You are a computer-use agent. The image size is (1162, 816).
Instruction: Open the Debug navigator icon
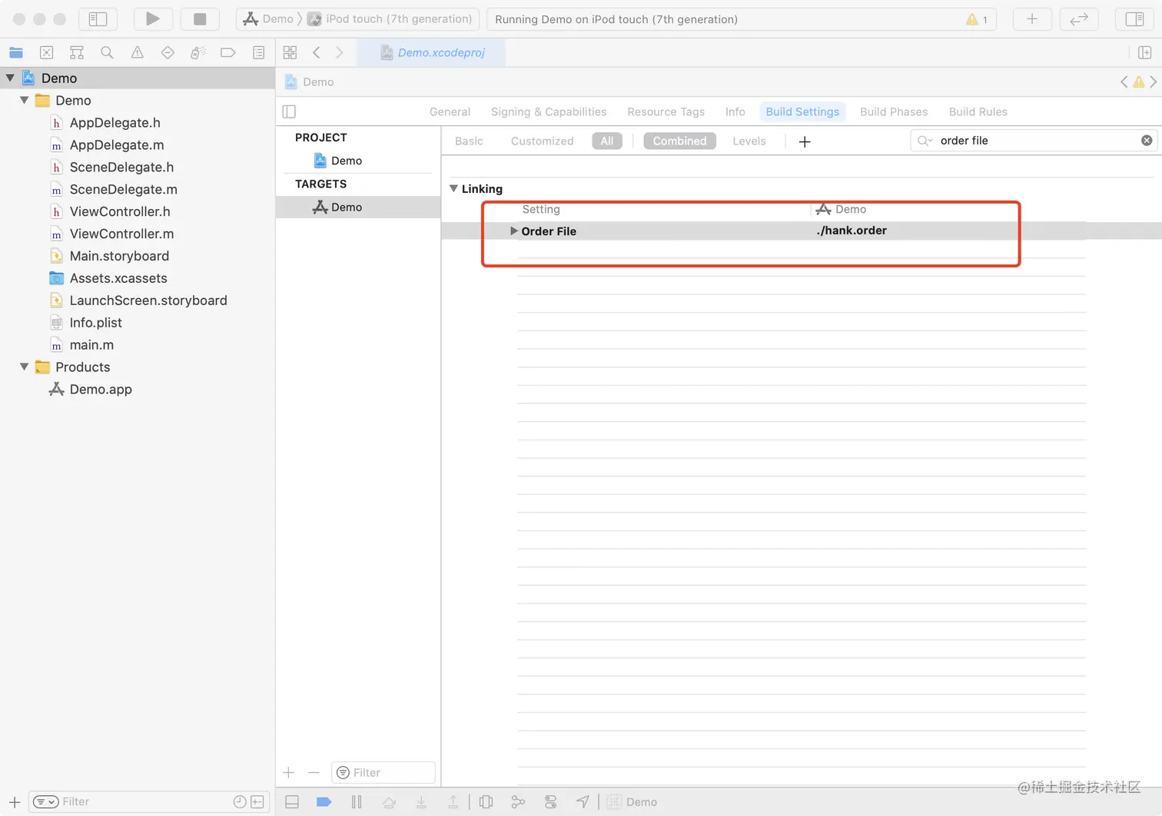pos(198,52)
